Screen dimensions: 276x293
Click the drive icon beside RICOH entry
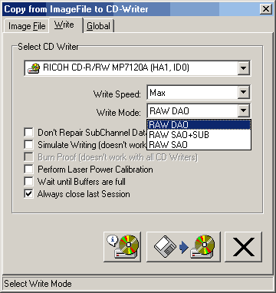click(x=34, y=68)
